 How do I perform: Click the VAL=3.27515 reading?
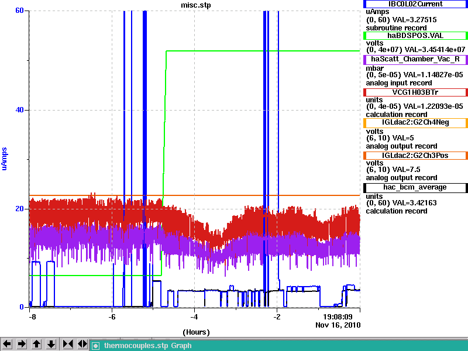[414, 20]
